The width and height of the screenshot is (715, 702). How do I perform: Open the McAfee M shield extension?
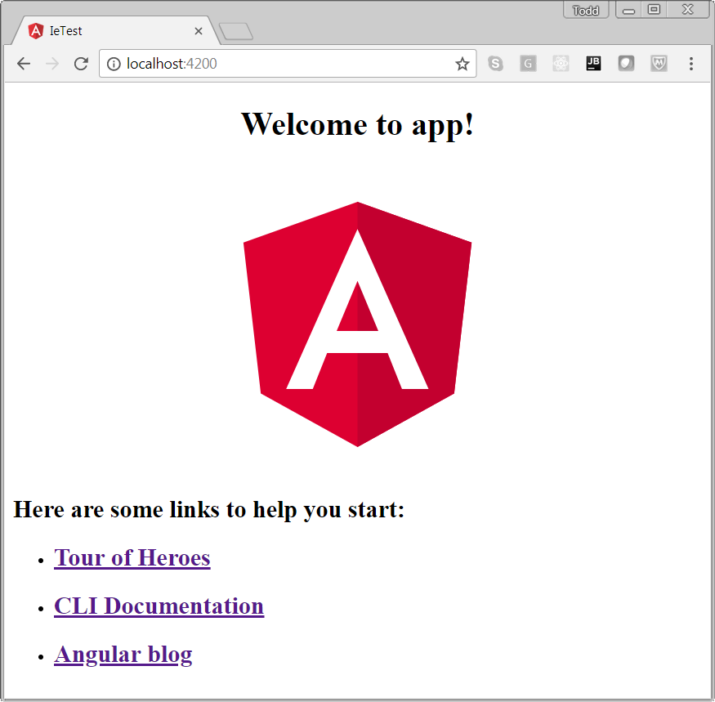(659, 64)
